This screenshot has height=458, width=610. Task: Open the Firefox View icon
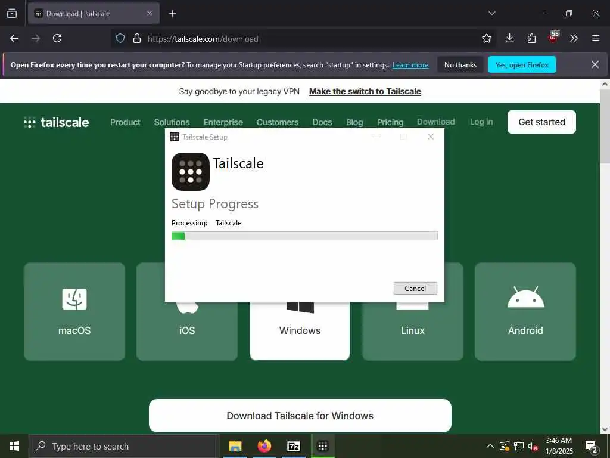(x=12, y=13)
